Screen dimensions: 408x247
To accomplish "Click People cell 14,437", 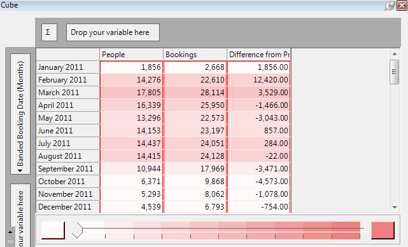I will click(x=131, y=144).
